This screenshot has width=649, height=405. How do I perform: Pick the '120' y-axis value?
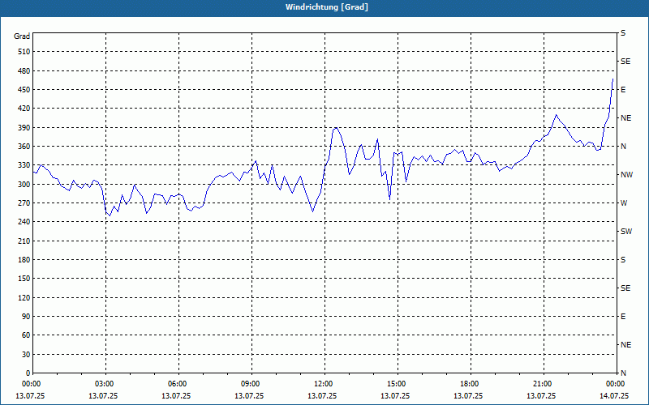coord(24,297)
